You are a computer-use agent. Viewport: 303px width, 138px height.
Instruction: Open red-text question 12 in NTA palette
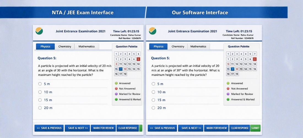click(x=125, y=69)
